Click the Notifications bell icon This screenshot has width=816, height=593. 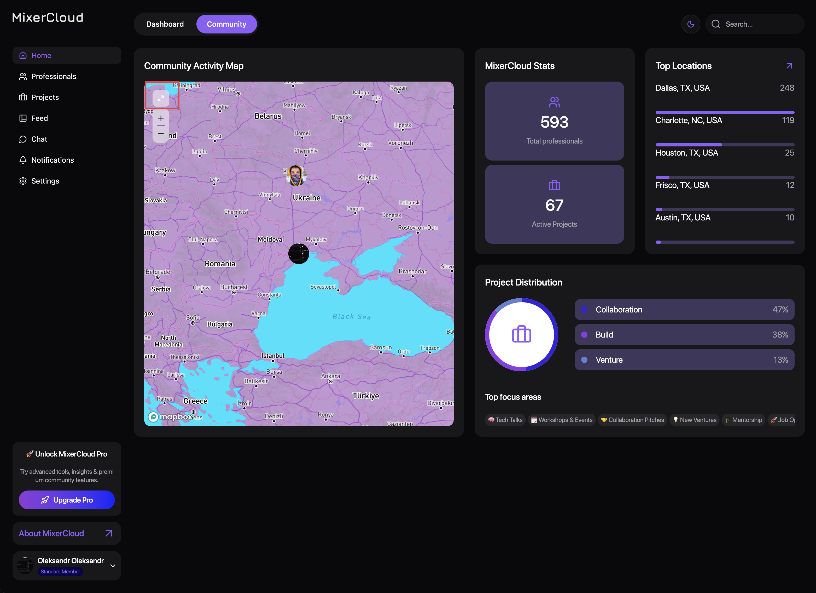pos(23,160)
